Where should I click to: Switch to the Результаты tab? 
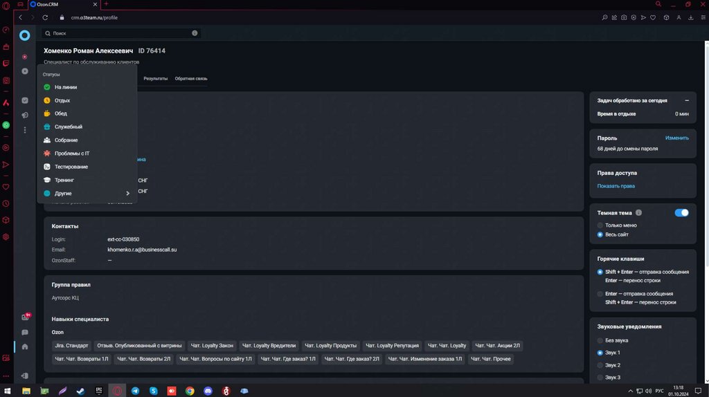156,79
